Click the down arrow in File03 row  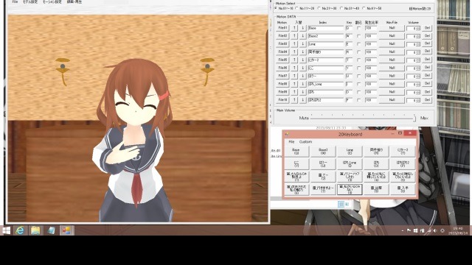pos(302,44)
